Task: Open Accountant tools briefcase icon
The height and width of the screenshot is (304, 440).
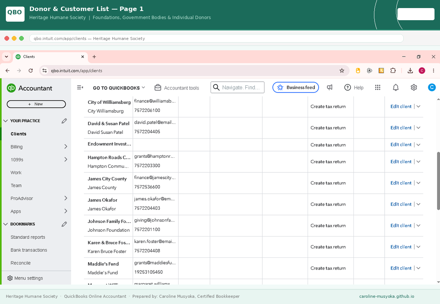Action: point(158,88)
